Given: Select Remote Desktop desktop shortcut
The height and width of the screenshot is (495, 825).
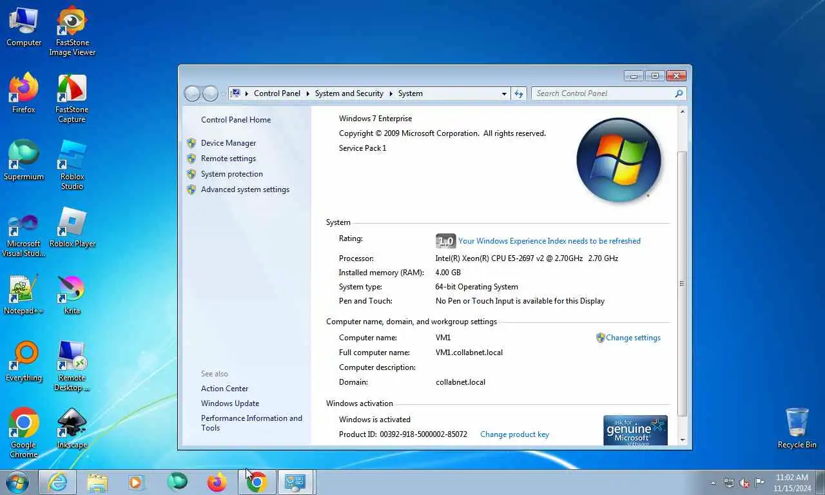Looking at the screenshot, I should tap(72, 366).
